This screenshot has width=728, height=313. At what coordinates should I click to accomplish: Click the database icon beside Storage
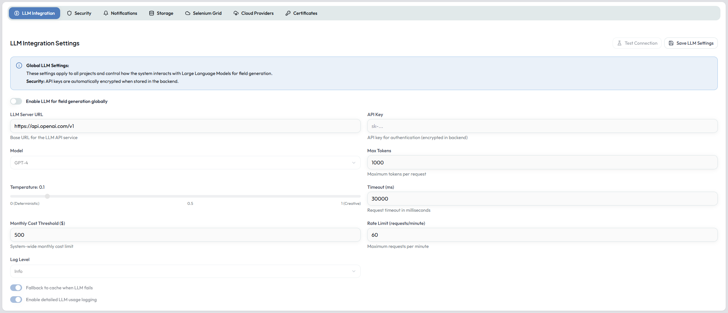point(152,13)
